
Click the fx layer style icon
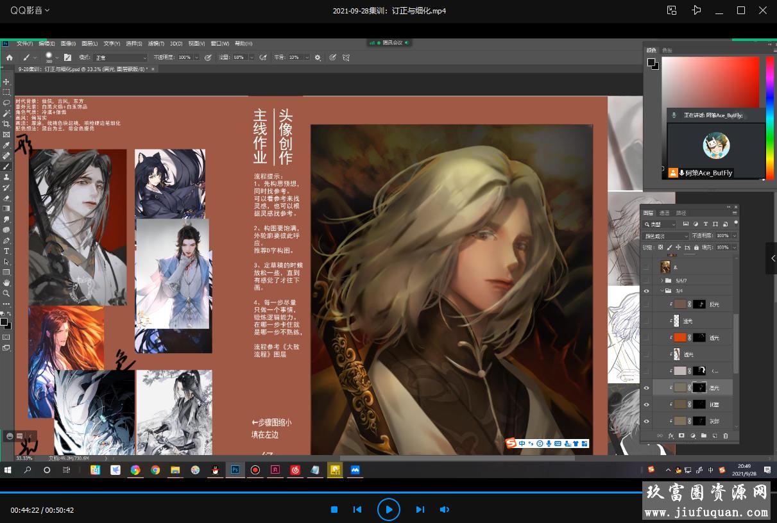coord(670,436)
